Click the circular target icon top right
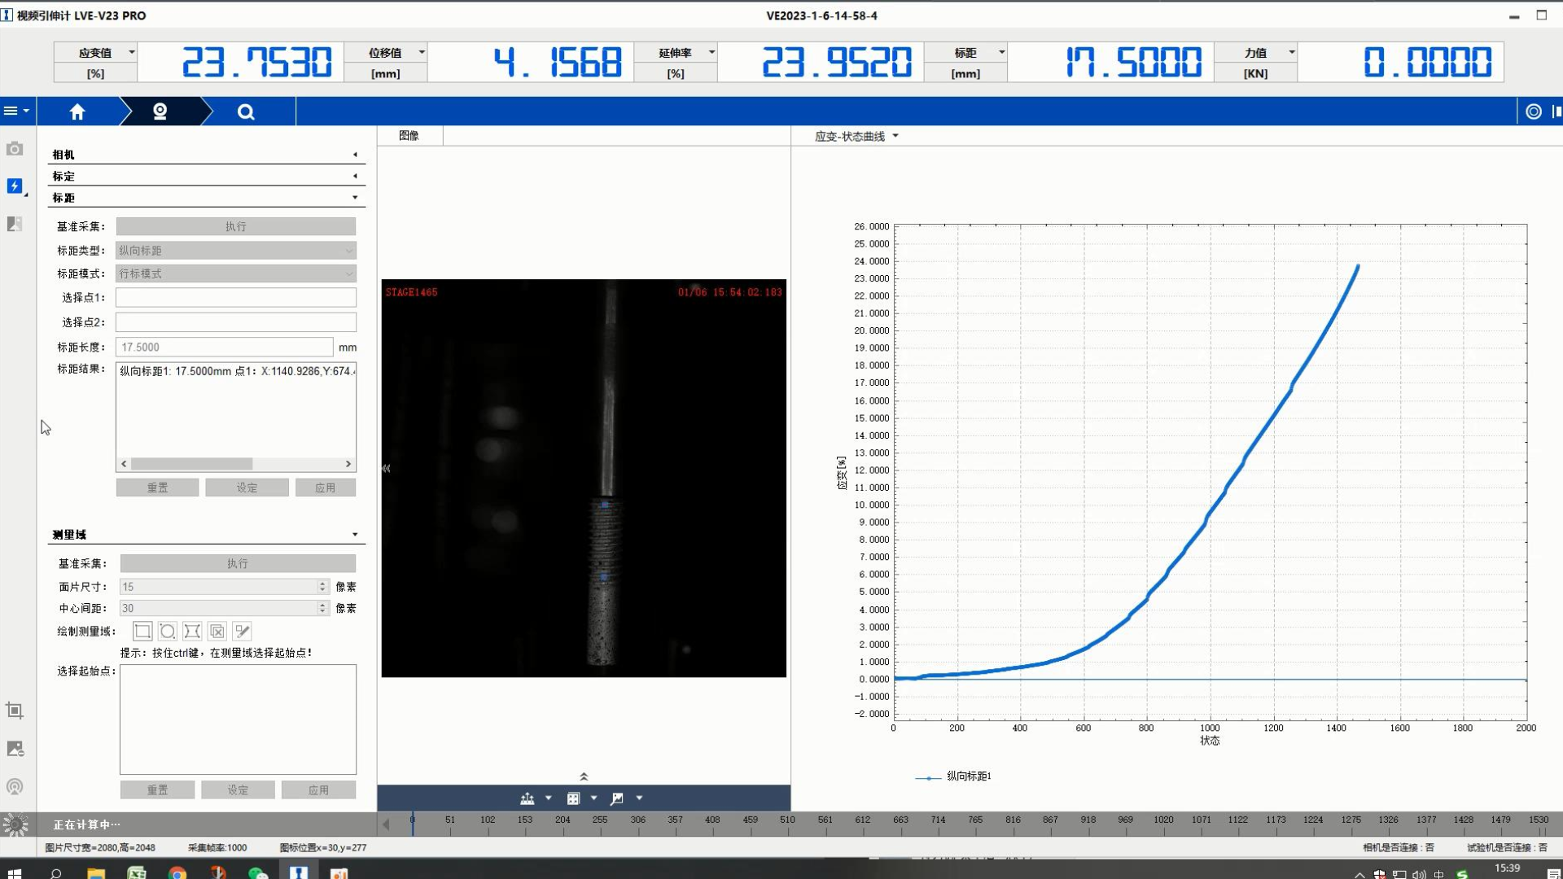 (1534, 112)
